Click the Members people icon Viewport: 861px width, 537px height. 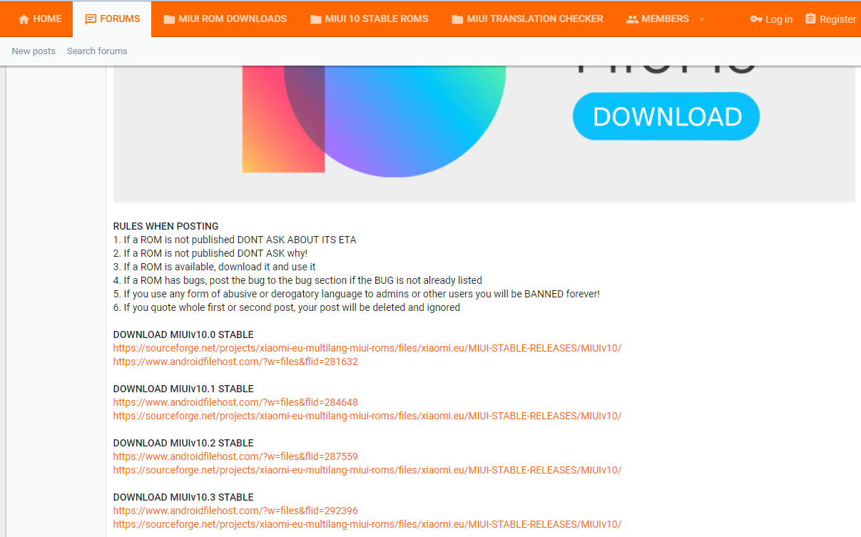pos(632,19)
